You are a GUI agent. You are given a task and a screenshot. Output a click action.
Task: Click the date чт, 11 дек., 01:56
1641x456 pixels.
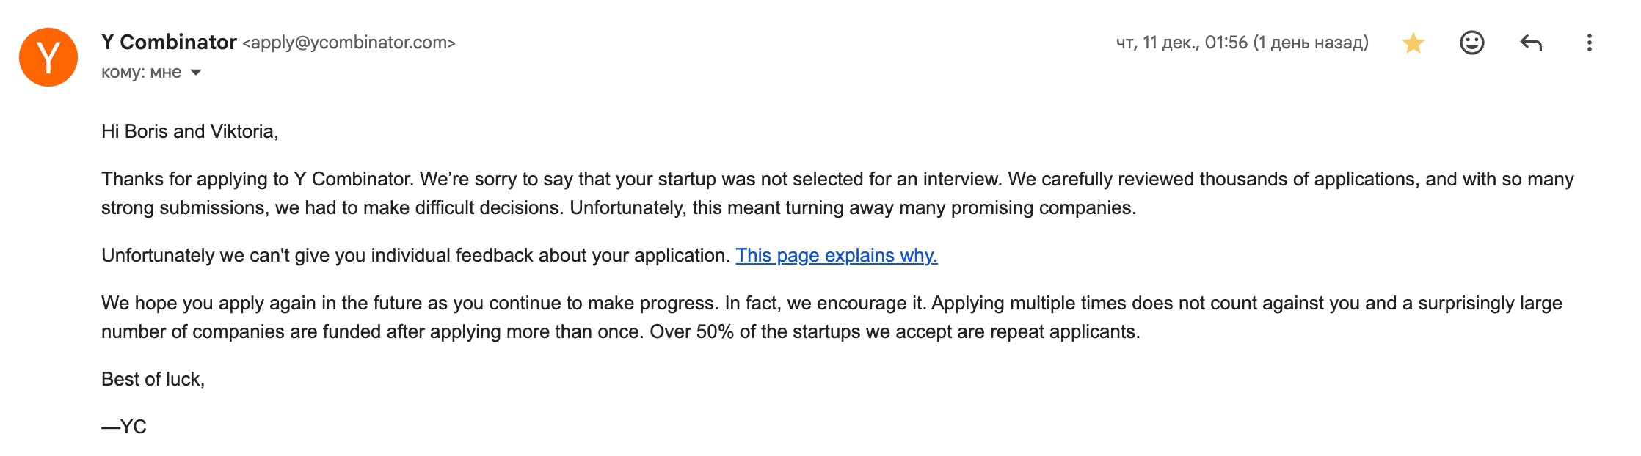(1181, 43)
